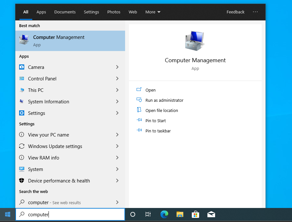The image size is (292, 222).
Task: Click the Computer Management icon in best match
Action: (24, 40)
